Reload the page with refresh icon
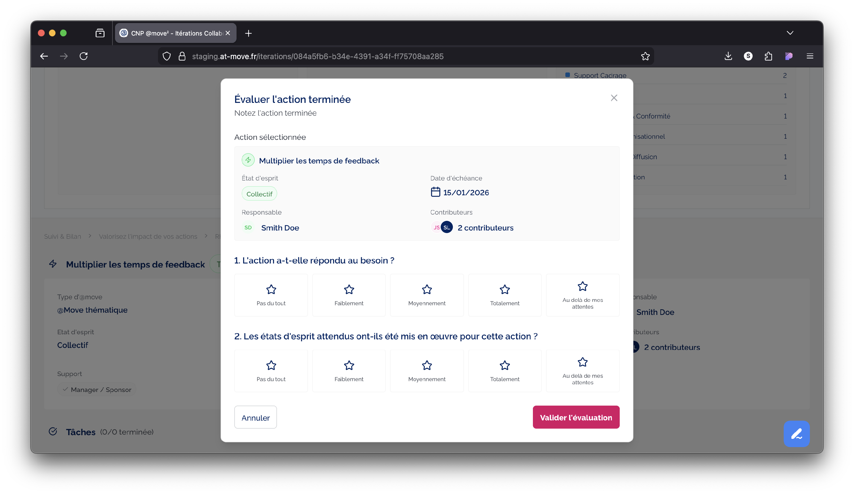The width and height of the screenshot is (854, 494). click(84, 56)
